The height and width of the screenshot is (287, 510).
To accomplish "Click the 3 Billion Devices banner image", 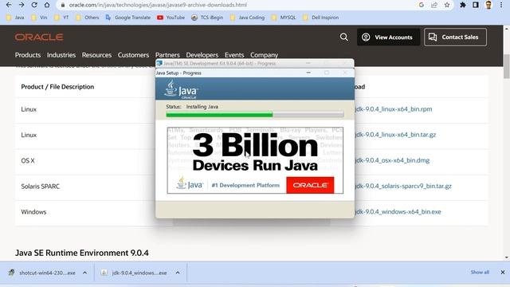I will point(255,160).
